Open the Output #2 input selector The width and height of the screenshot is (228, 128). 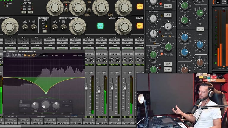coord(63,40)
